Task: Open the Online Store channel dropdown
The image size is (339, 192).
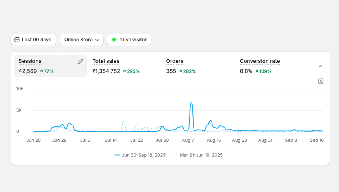Action: point(81,40)
